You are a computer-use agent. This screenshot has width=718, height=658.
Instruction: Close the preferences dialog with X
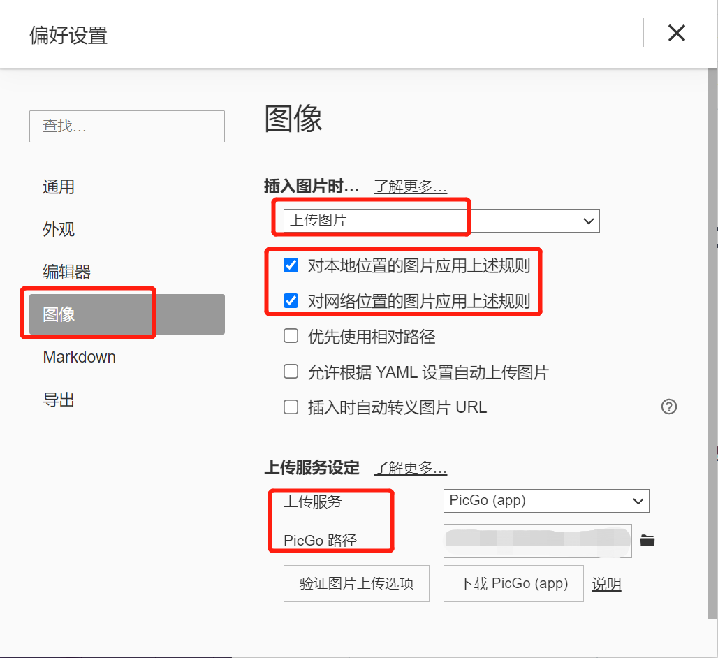[676, 33]
